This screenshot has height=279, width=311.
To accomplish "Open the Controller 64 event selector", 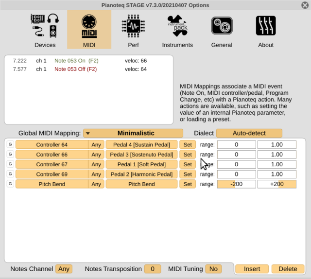I will click(x=52, y=145).
